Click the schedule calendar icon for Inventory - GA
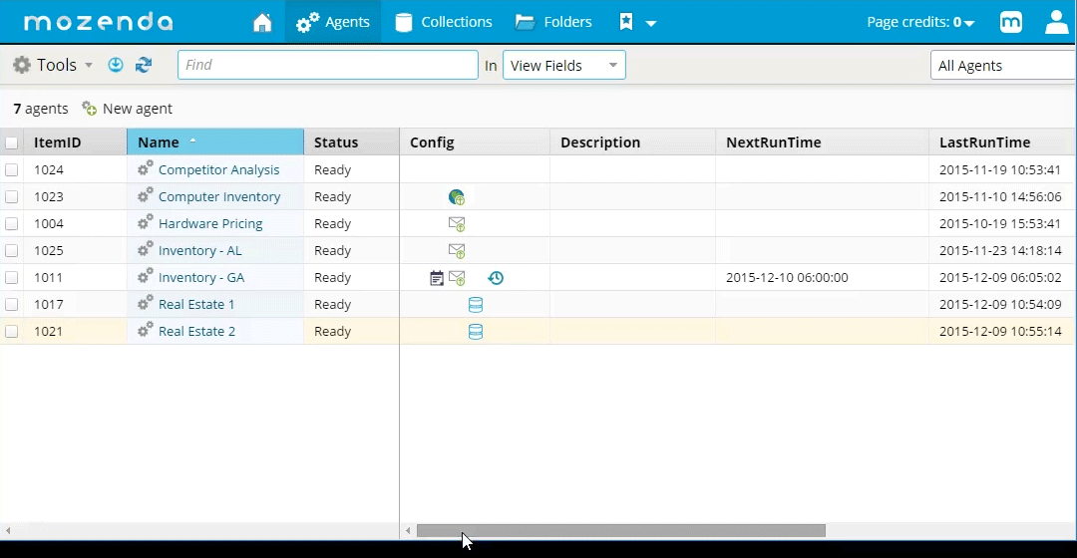The width and height of the screenshot is (1077, 558). [437, 278]
